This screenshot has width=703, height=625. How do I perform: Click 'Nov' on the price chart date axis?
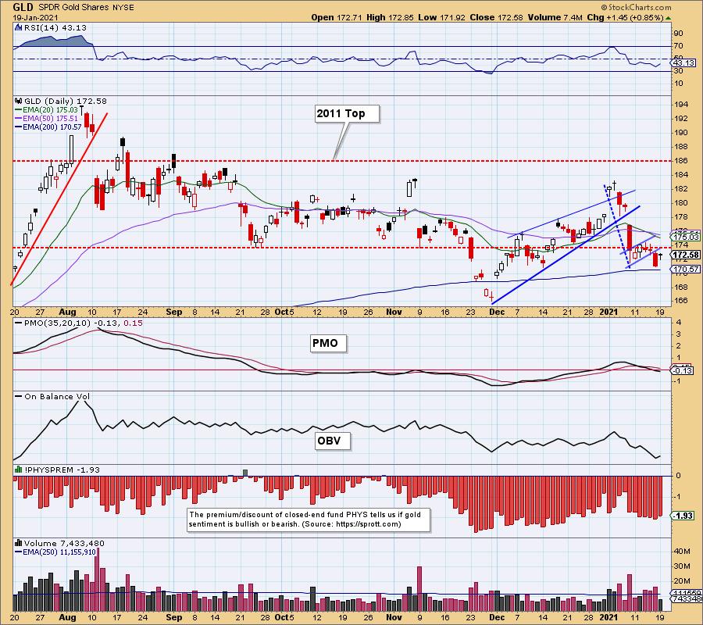[x=394, y=312]
